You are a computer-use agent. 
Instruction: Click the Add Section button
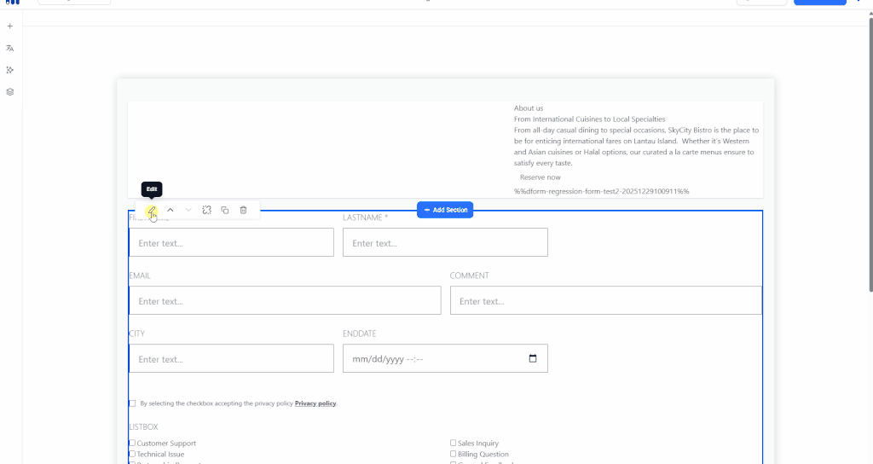pyautogui.click(x=445, y=210)
